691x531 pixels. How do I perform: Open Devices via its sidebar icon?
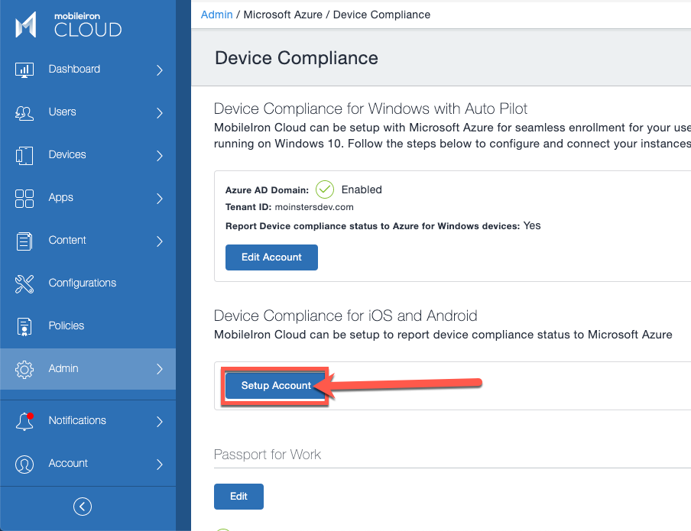pos(24,154)
